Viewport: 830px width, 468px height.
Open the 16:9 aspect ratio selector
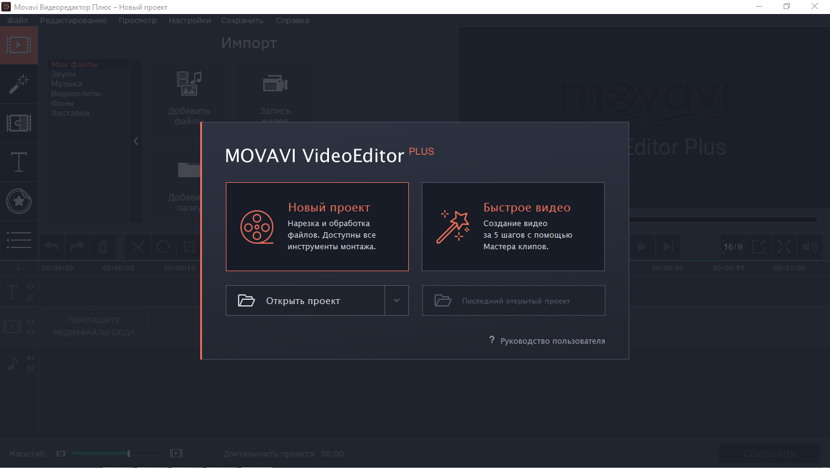[732, 247]
